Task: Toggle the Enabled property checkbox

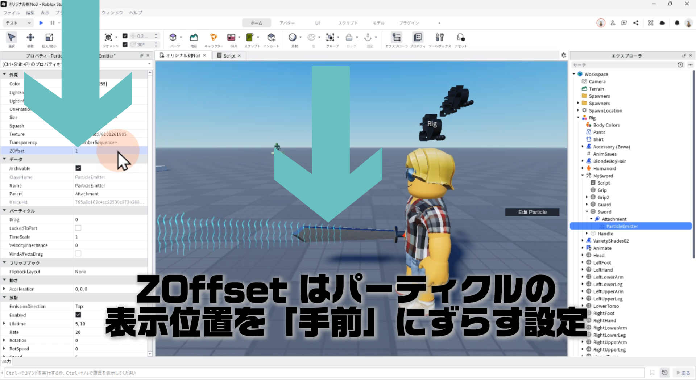Action: (x=78, y=315)
